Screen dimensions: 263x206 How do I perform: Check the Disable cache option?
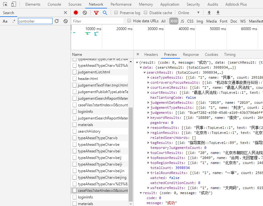coord(146,13)
